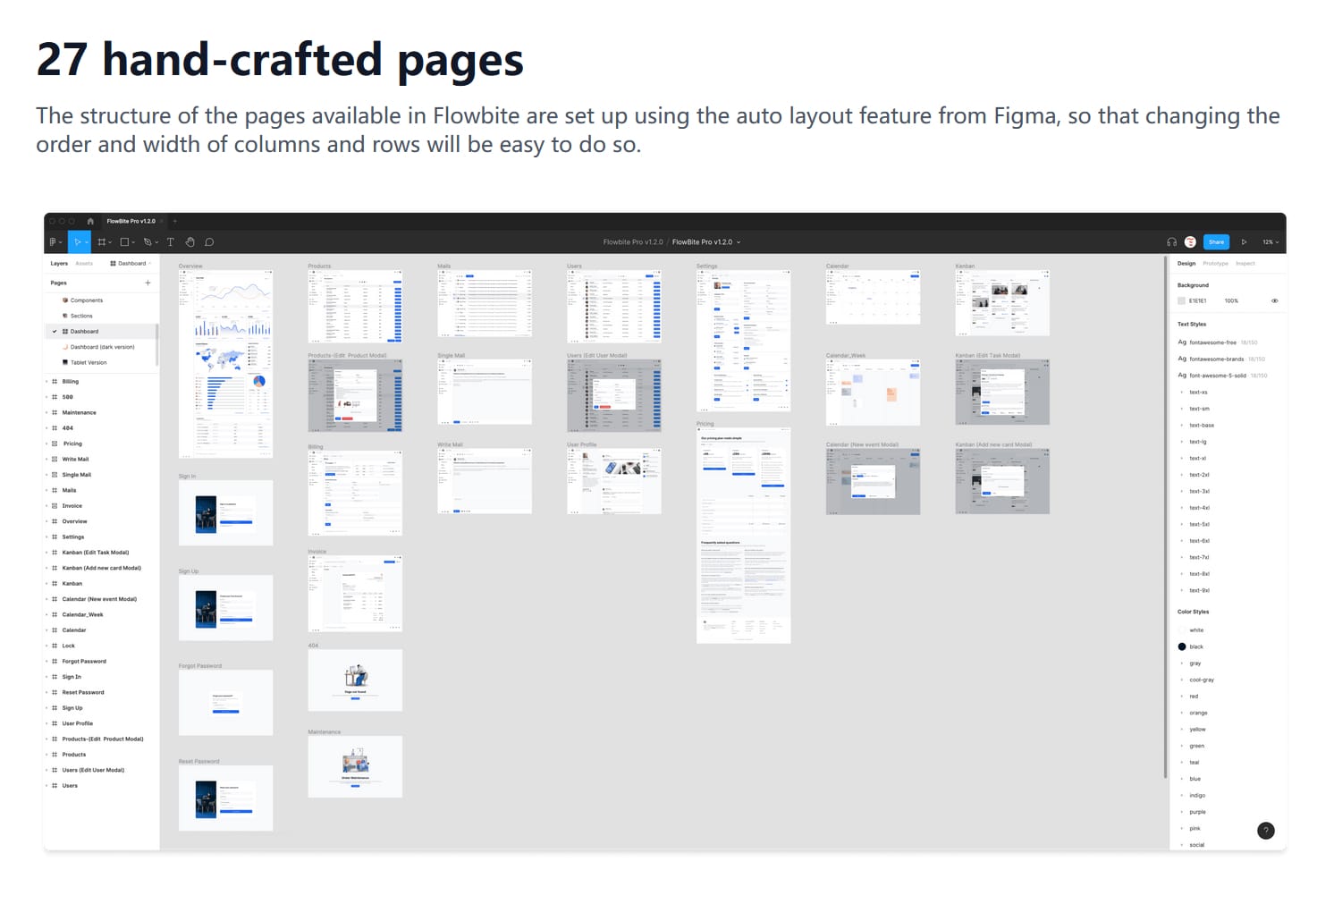Open the Dashboard page selector dropdown
The width and height of the screenshot is (1334, 904).
pos(131,264)
